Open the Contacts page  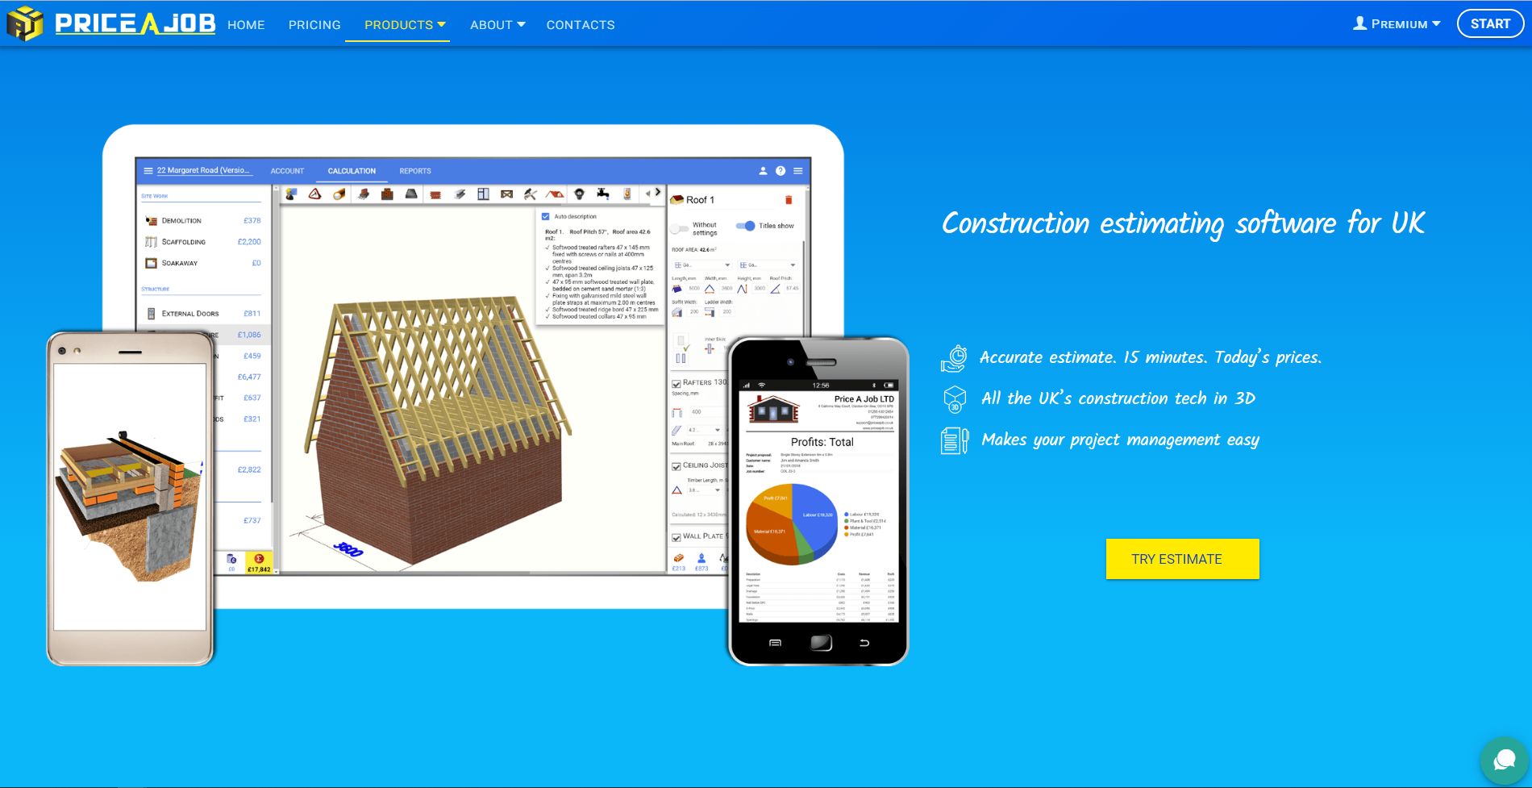point(581,25)
